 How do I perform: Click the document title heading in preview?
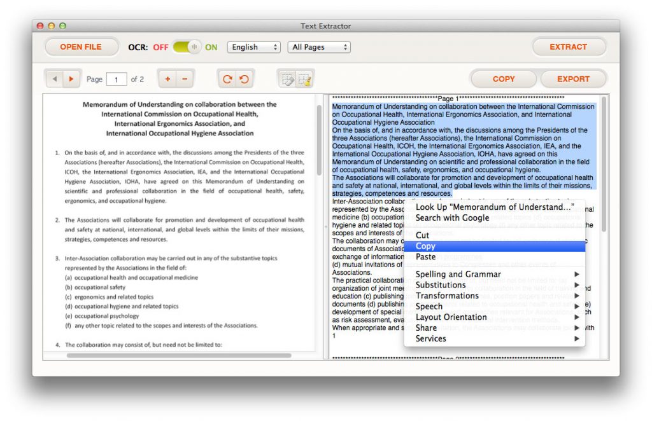(x=180, y=119)
